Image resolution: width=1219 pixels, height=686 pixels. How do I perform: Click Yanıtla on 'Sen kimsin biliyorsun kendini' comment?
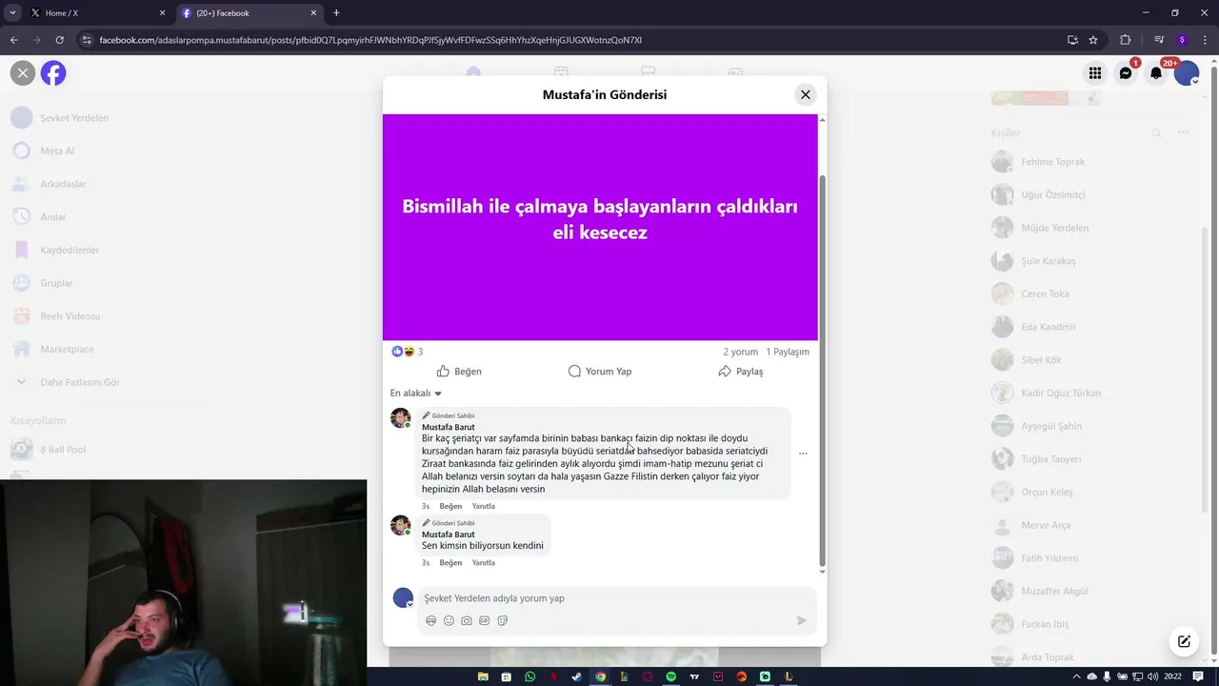coord(483,563)
